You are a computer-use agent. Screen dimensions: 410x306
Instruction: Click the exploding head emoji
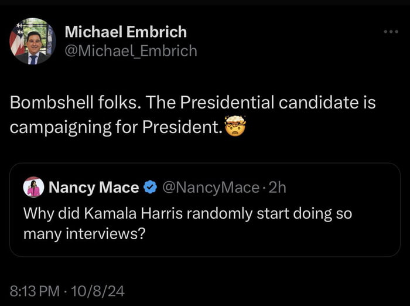pos(235,126)
